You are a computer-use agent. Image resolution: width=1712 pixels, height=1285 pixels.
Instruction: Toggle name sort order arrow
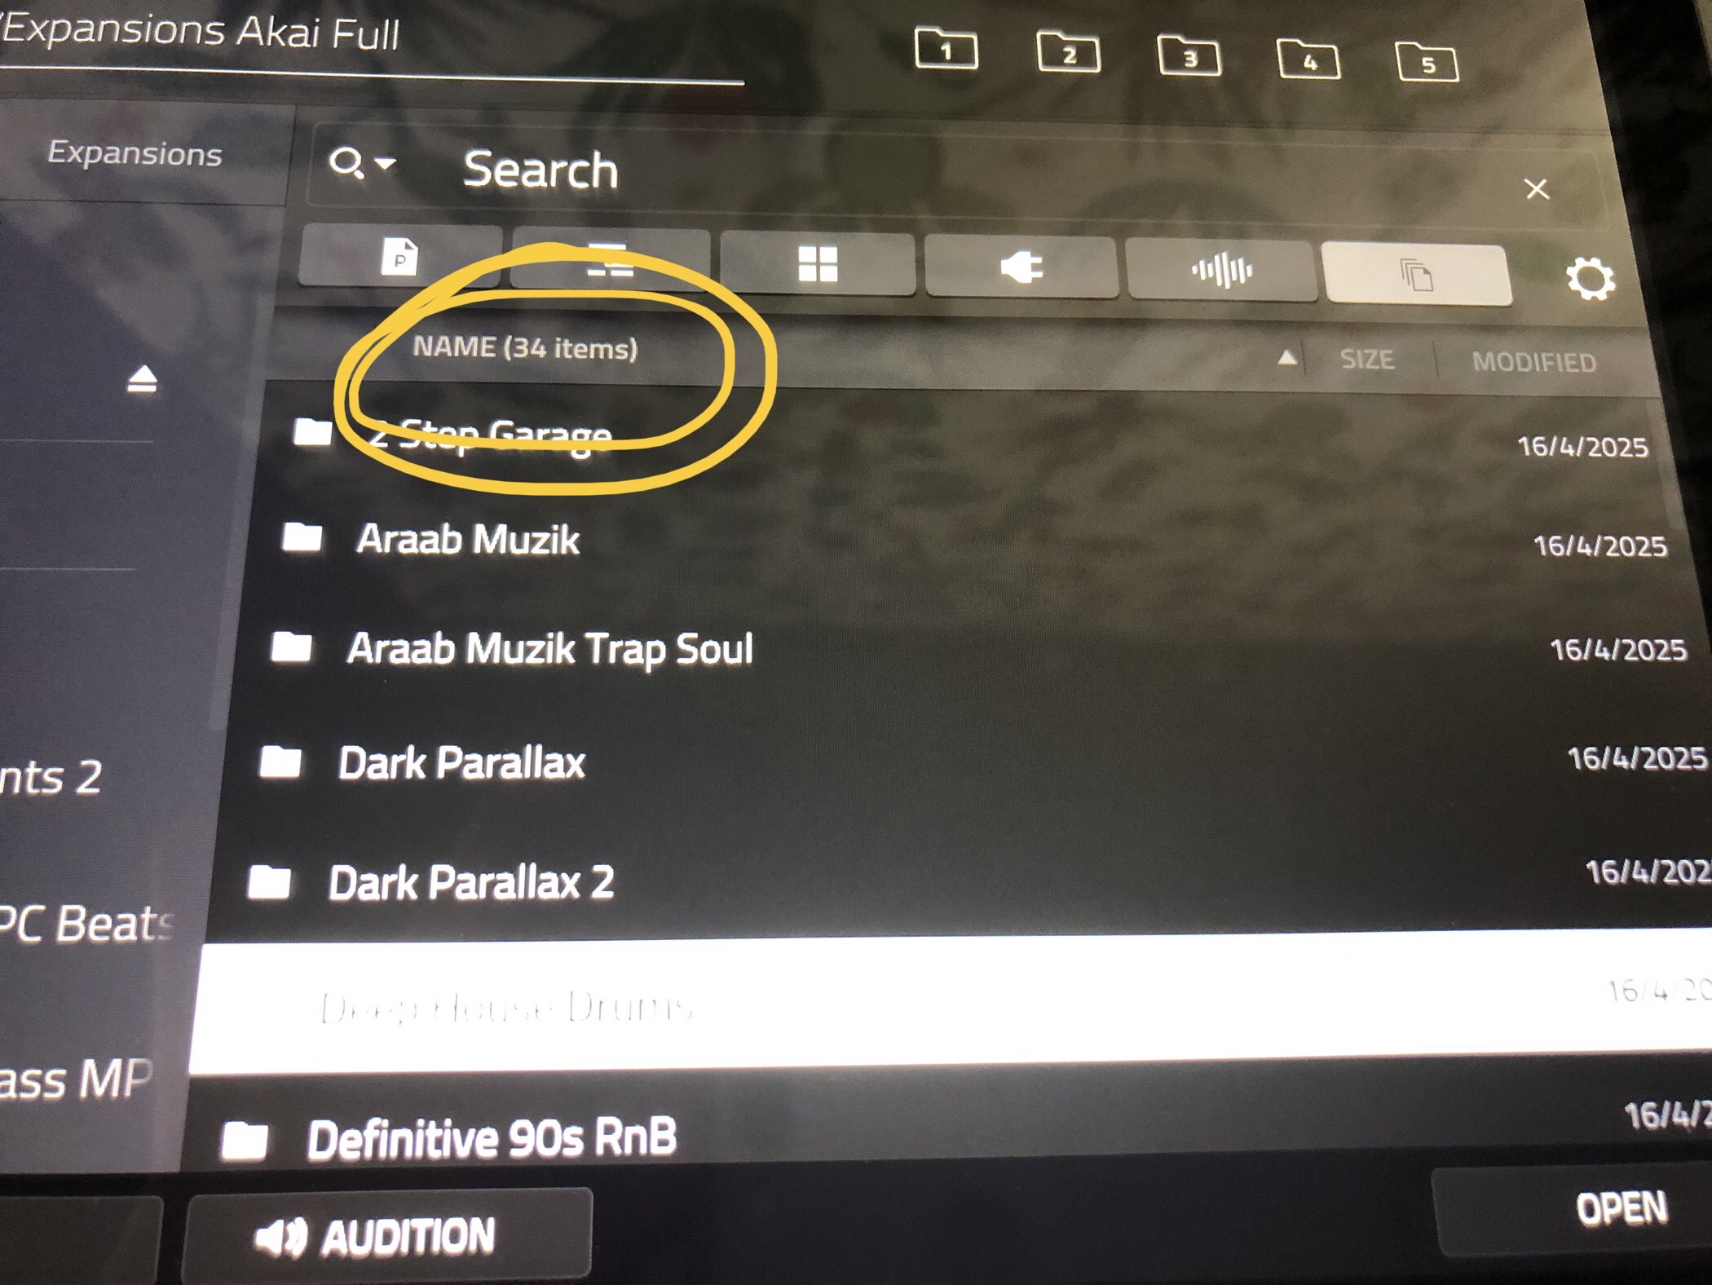click(1287, 357)
